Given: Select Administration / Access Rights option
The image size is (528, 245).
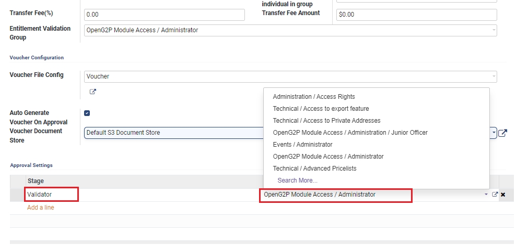Looking at the screenshot, I should (314, 97).
